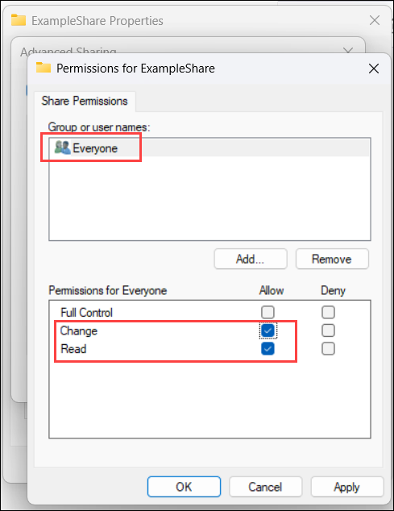Click the Allow column header

tap(272, 290)
